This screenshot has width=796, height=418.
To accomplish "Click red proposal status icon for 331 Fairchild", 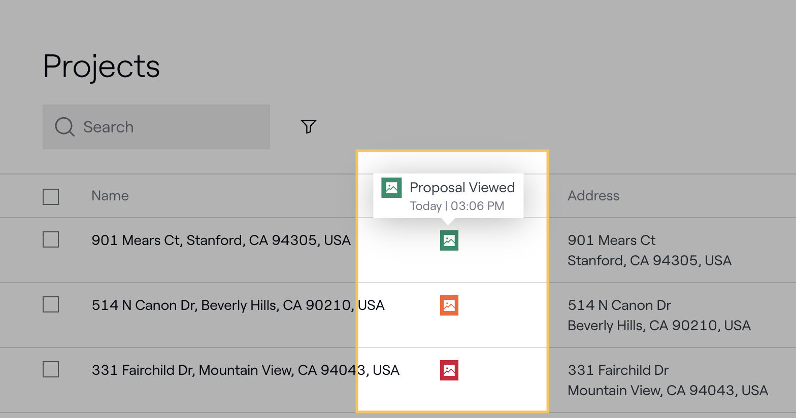I will point(449,370).
